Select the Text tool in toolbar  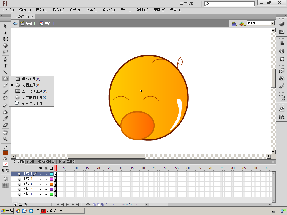pos(5,66)
